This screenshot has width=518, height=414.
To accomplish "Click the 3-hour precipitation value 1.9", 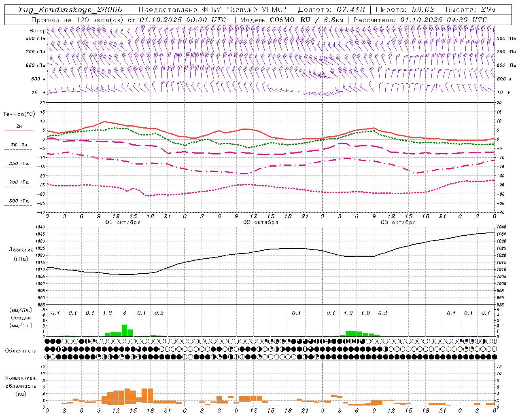I will [348, 313].
